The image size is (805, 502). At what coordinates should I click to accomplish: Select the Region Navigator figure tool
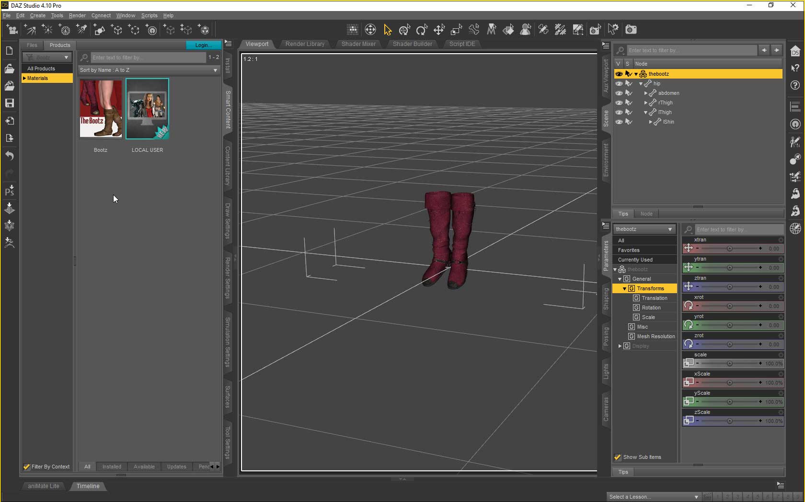click(526, 30)
